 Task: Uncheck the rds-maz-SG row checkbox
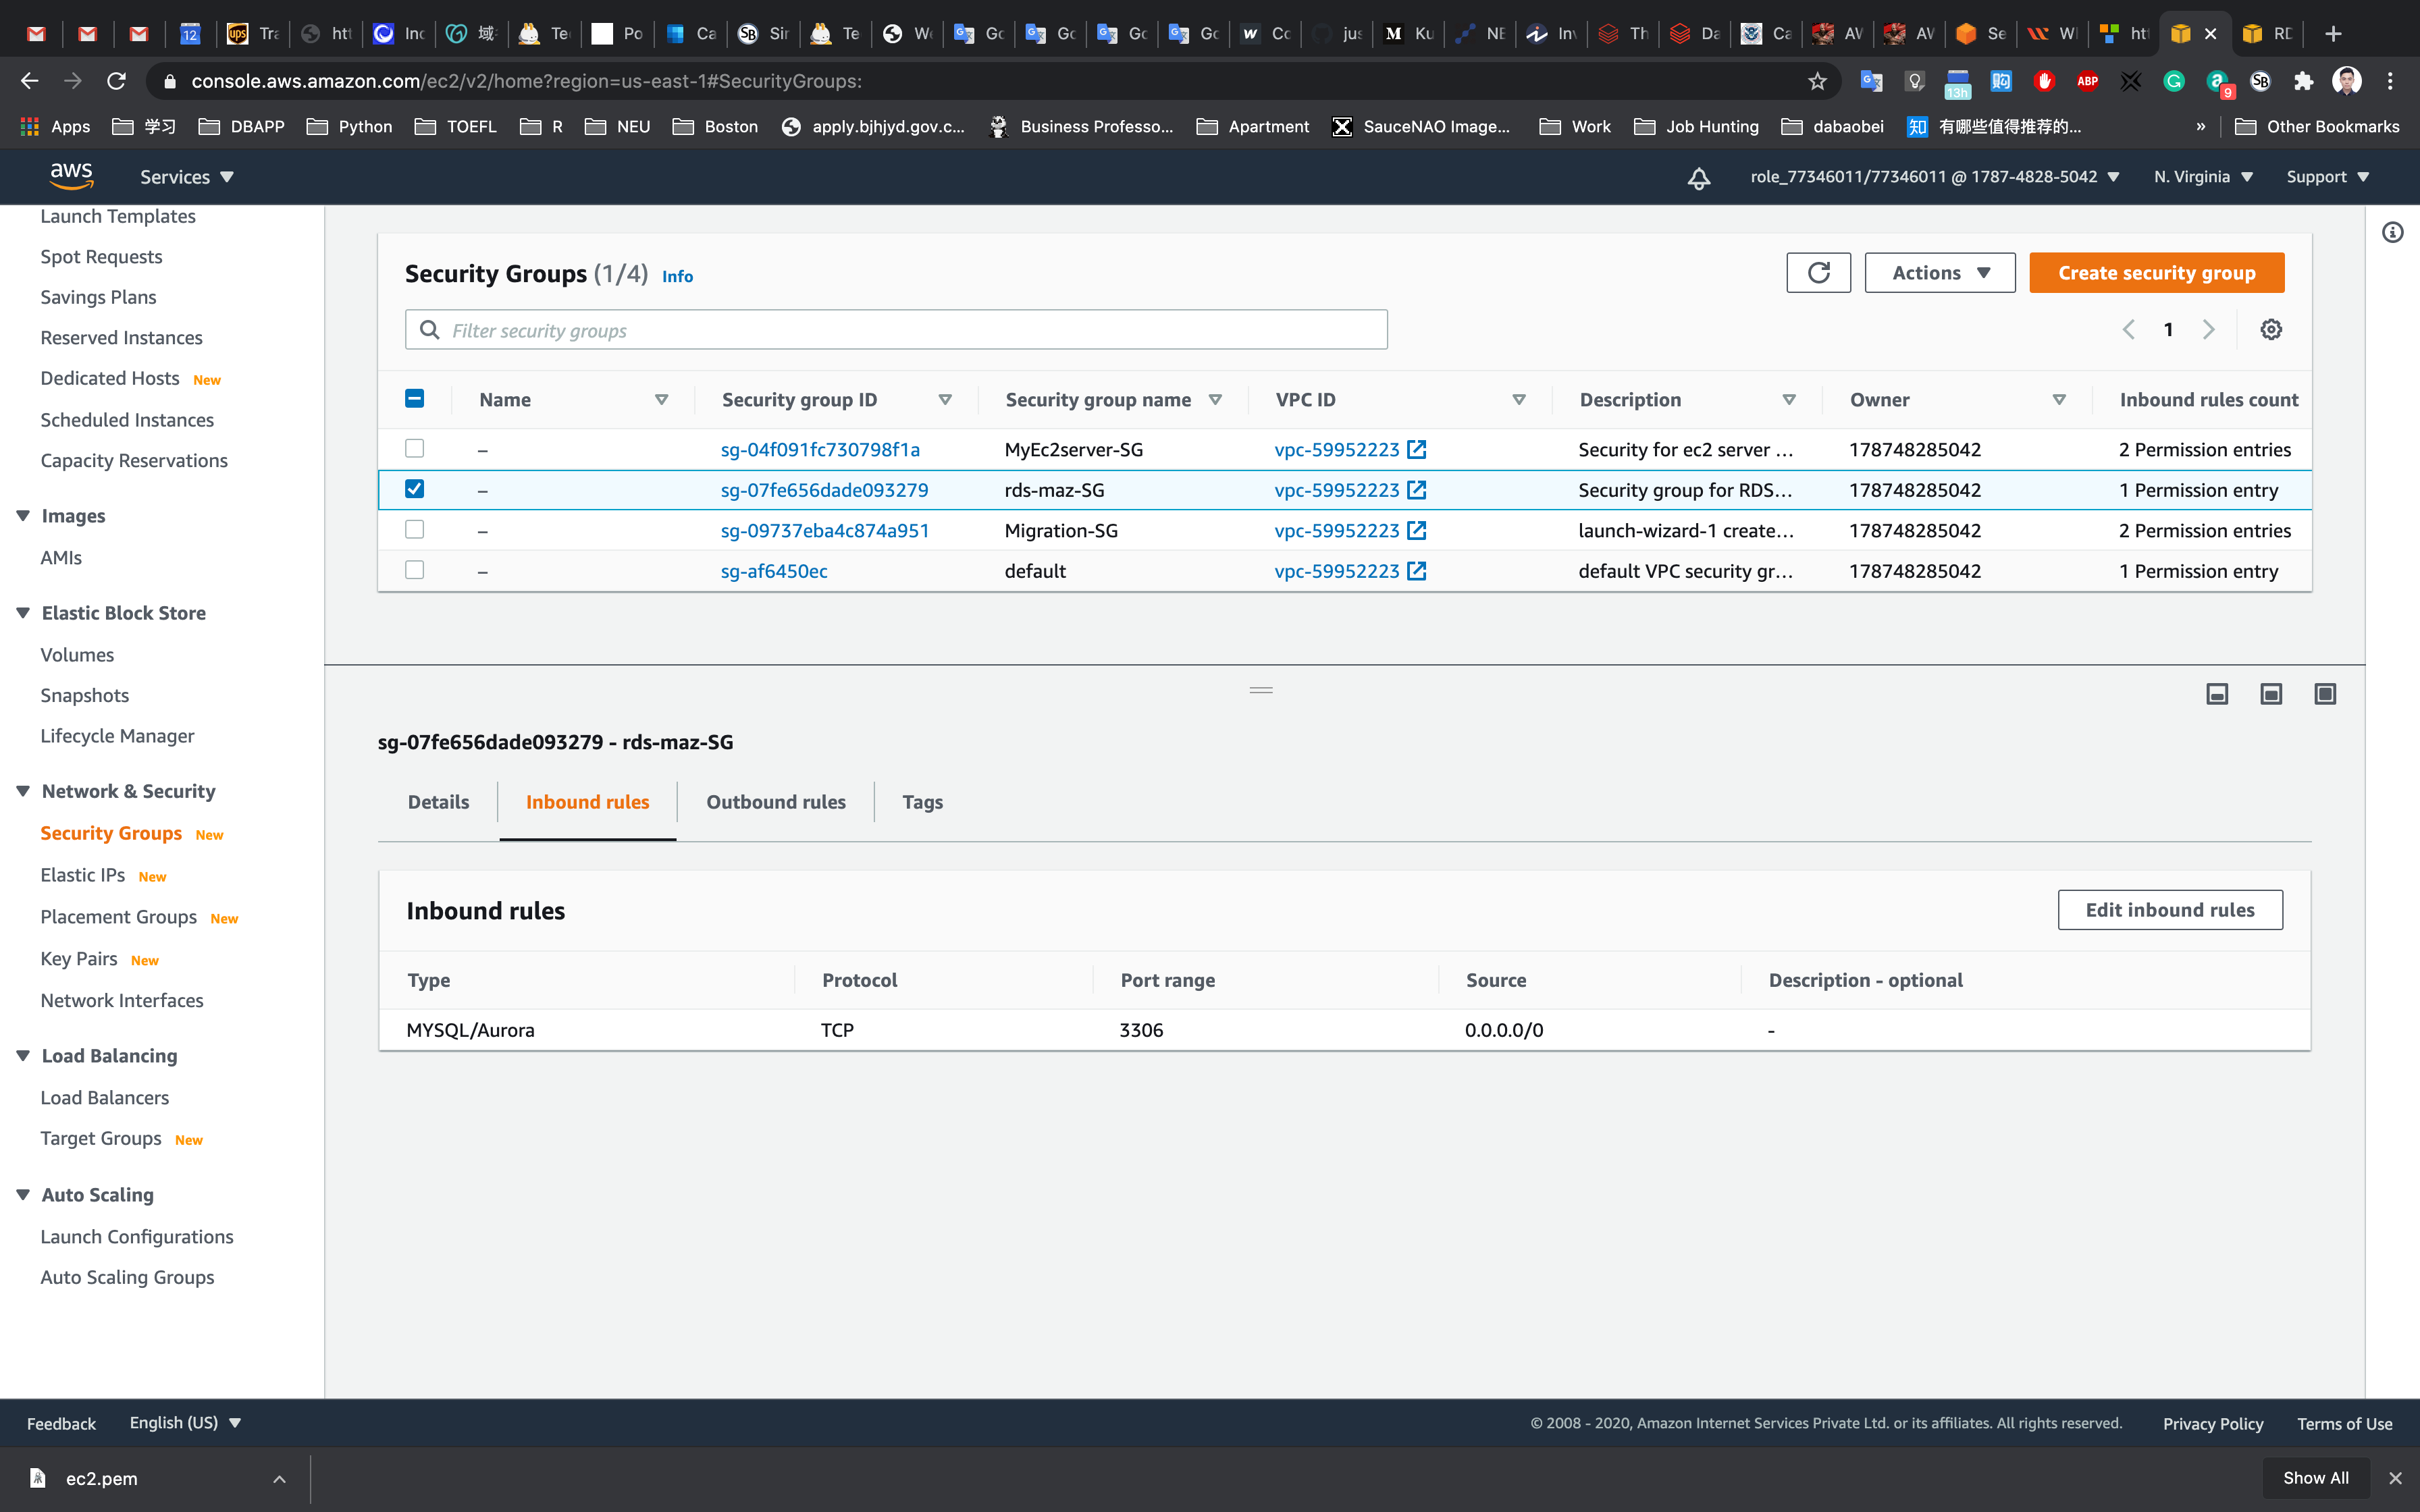tap(414, 489)
